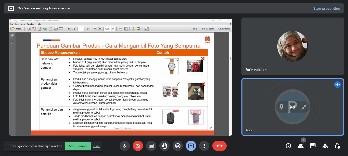The image size is (348, 156).
Task: Click the upload to cloud icon
Action: [x=45, y=29]
